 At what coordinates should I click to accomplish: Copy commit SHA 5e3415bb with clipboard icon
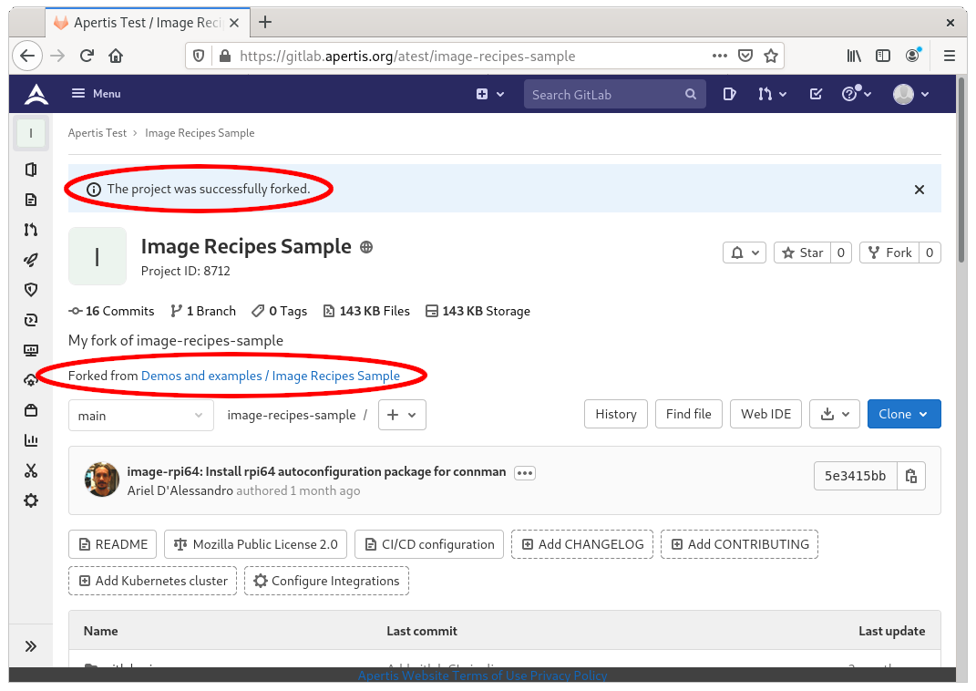(910, 476)
